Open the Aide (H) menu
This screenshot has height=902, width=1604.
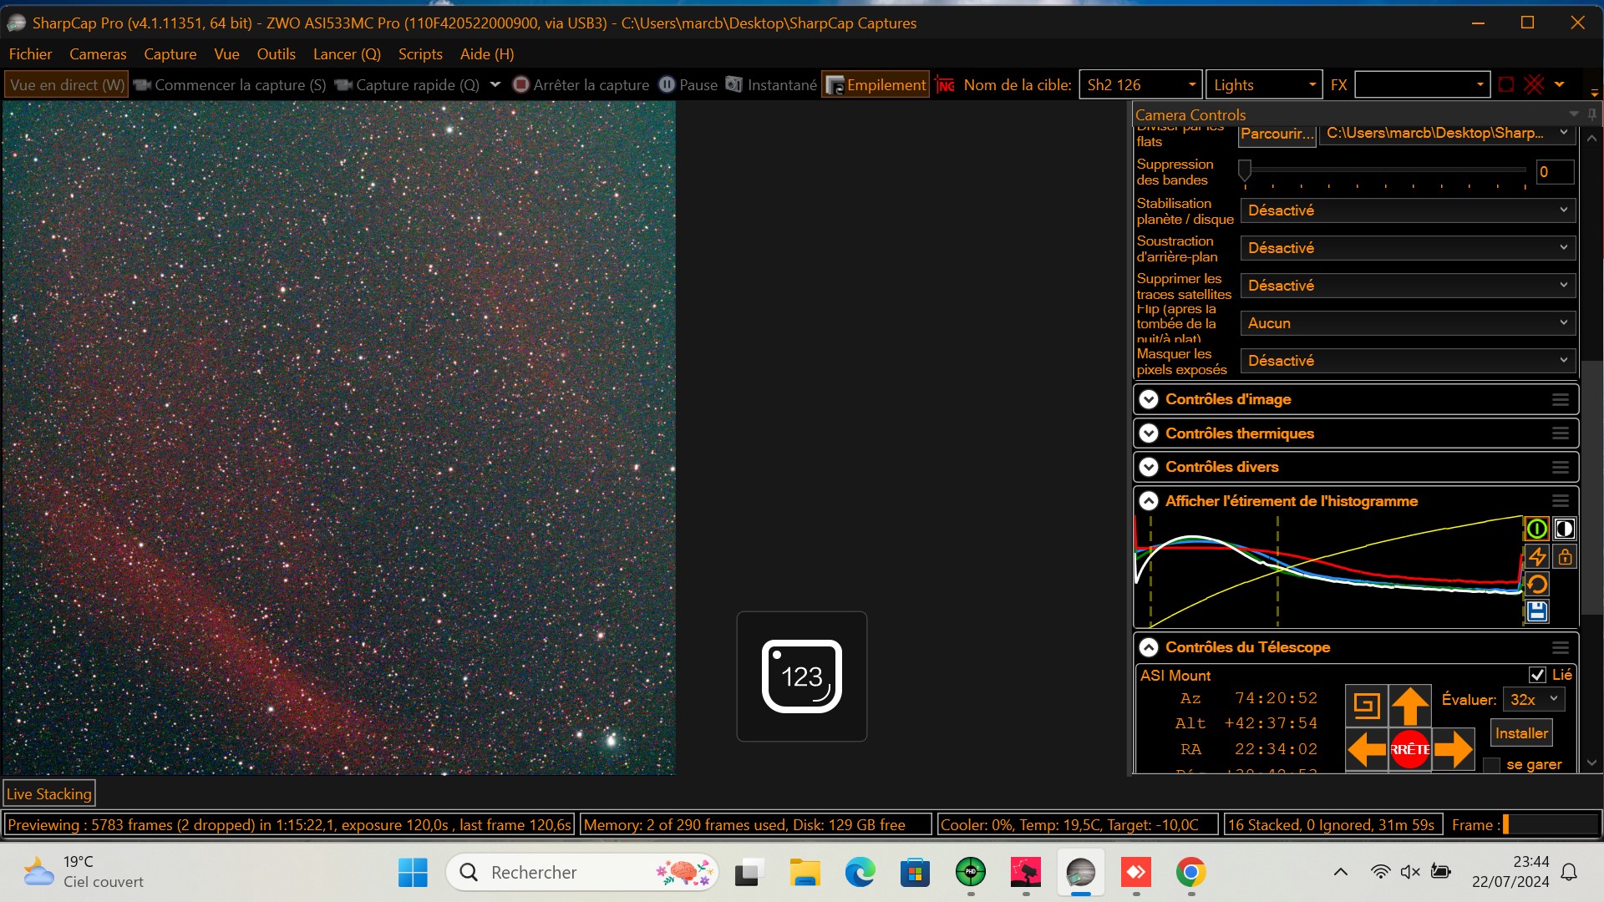[x=487, y=54]
